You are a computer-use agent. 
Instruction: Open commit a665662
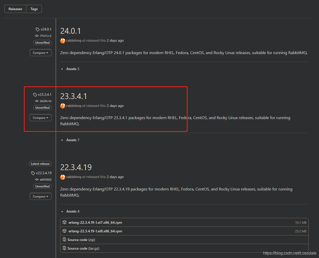(x=46, y=180)
